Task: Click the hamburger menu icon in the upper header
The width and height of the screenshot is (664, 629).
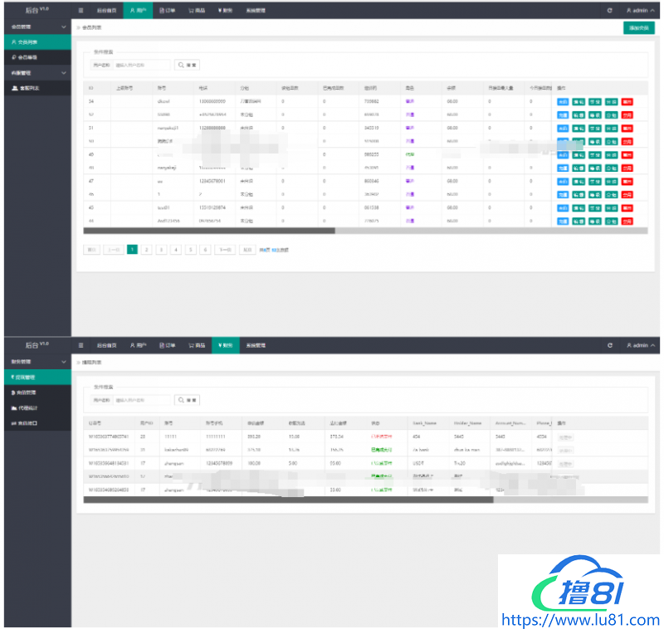Action: 81,11
